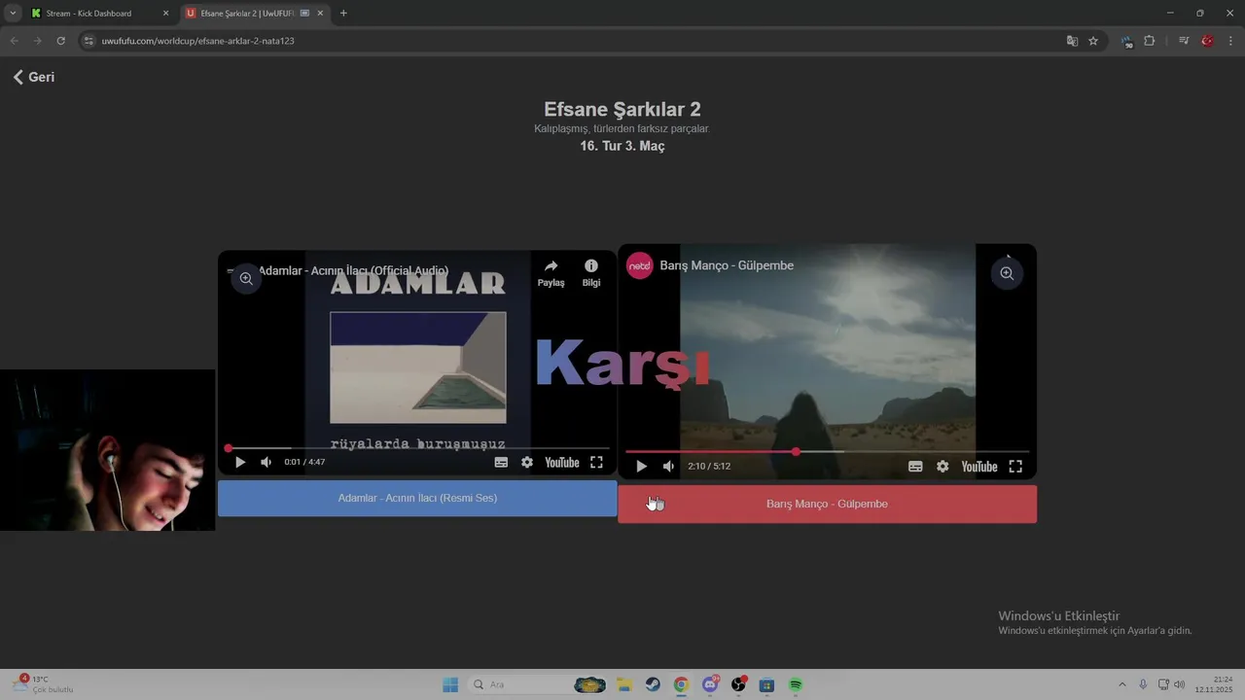
Task: Open settings gear on Barış Manço video
Action: click(943, 467)
